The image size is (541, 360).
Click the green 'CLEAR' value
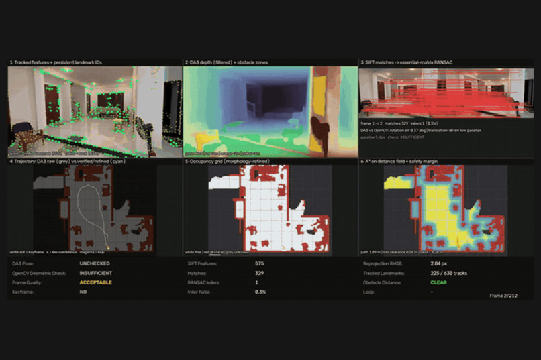pos(438,282)
